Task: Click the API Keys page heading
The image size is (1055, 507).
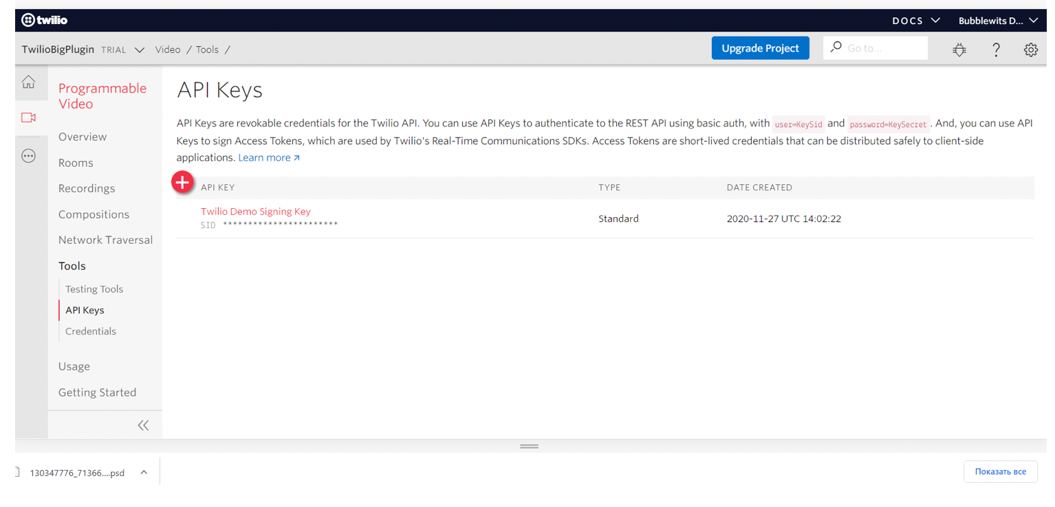Action: tap(219, 90)
